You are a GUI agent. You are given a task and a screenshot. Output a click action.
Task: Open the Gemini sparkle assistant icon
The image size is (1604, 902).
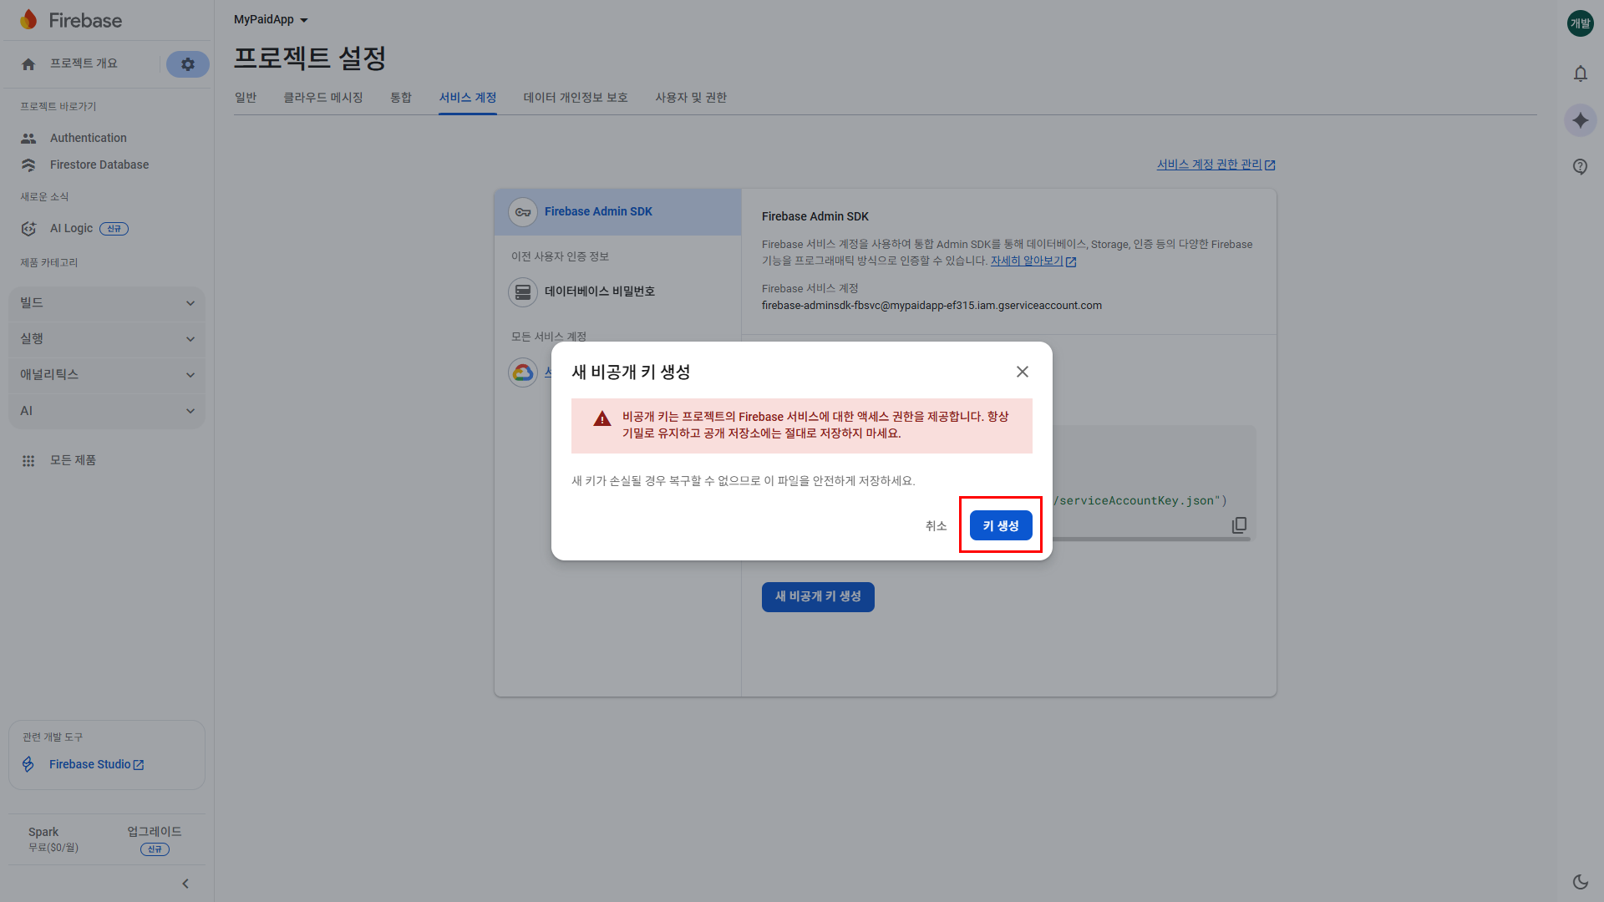pos(1580,120)
